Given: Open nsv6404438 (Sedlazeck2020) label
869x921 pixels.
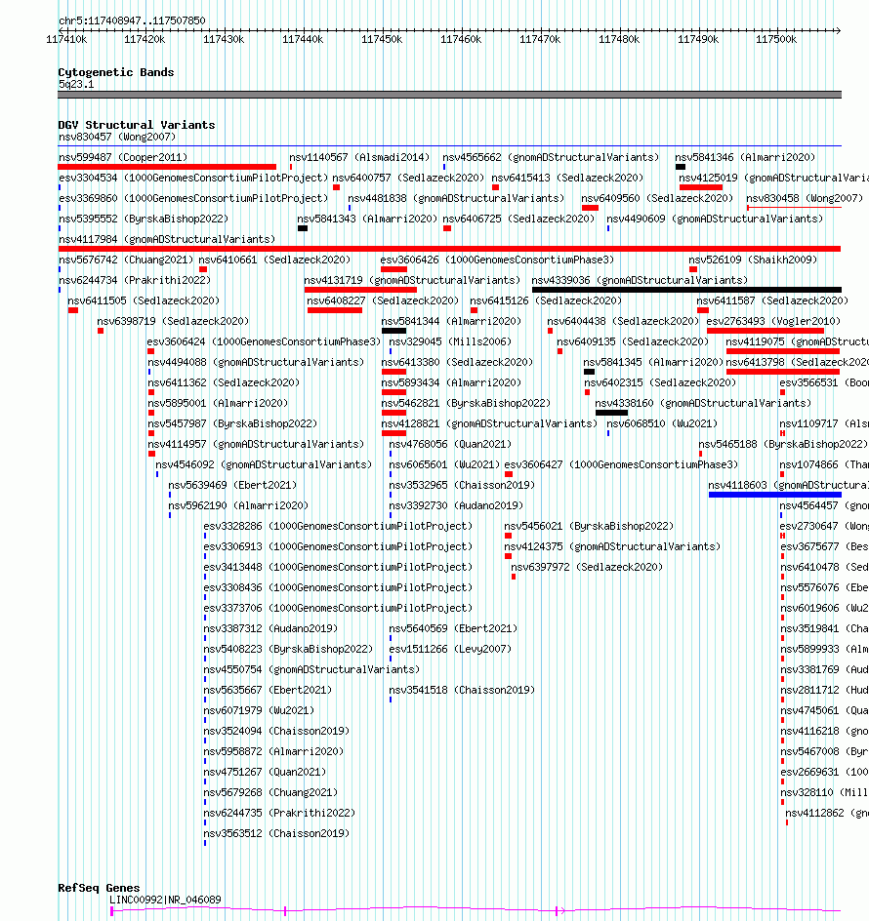Looking at the screenshot, I should [x=623, y=321].
